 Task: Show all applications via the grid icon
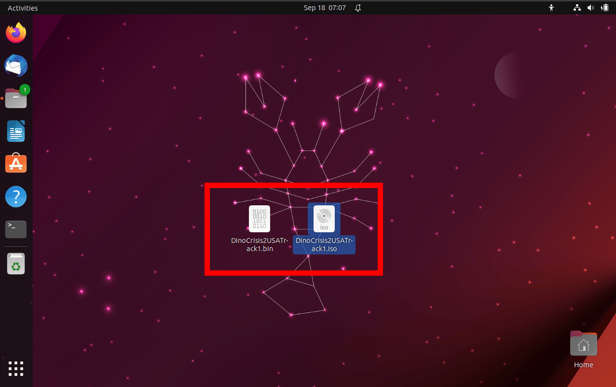click(x=16, y=369)
